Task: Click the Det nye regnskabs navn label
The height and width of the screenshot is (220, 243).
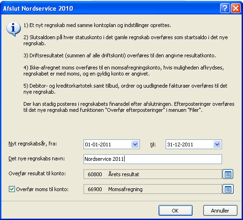Action: (37, 158)
